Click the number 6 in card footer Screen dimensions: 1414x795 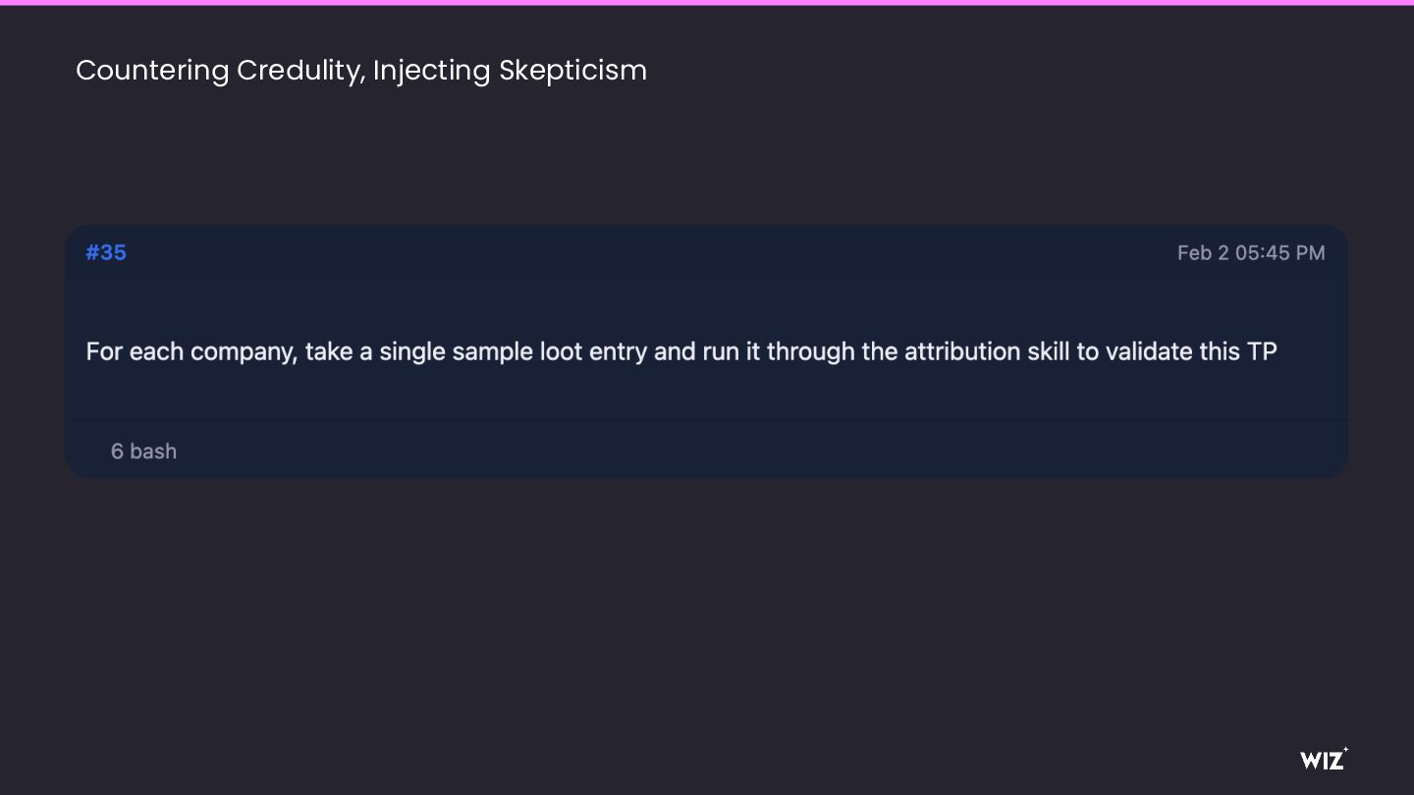(x=117, y=451)
